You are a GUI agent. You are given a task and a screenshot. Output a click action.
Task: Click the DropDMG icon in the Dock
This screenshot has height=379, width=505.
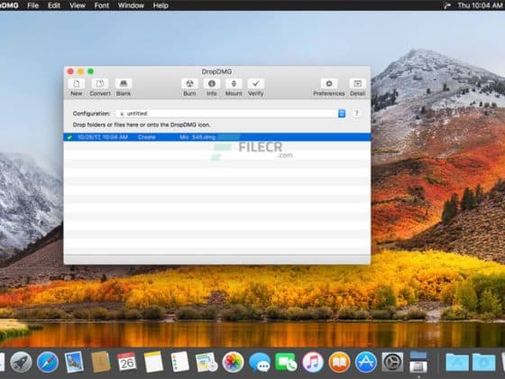(418, 362)
